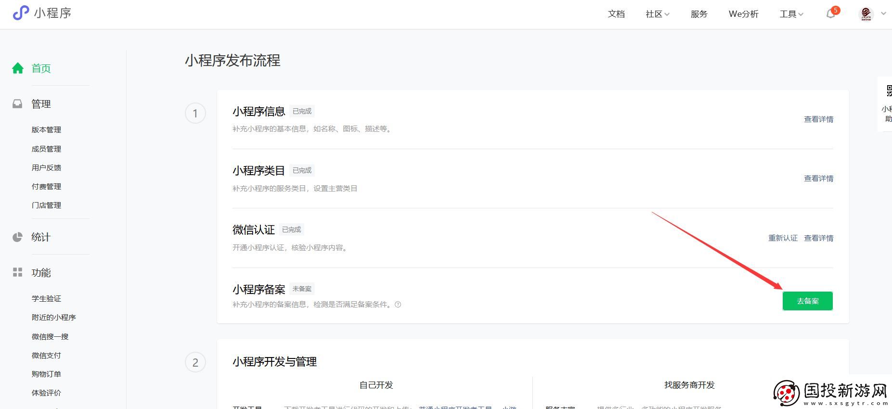The image size is (892, 409).
Task: Click the 小程序类目 heading
Action: 259,171
